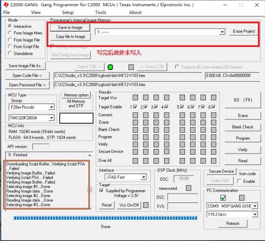Expand the JTAG Fast interface dropdown
The width and height of the screenshot is (265, 241).
pyautogui.click(x=143, y=177)
